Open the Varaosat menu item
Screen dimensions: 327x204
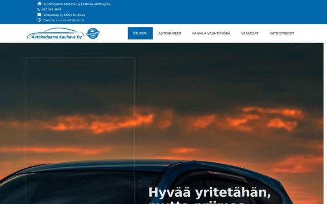(250, 33)
